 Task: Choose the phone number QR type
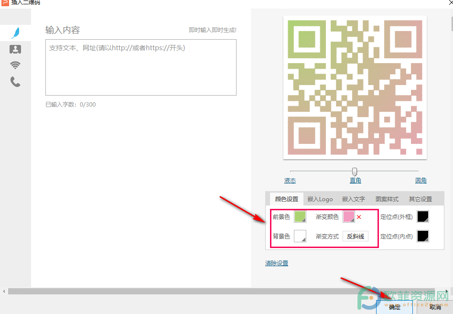(x=15, y=82)
